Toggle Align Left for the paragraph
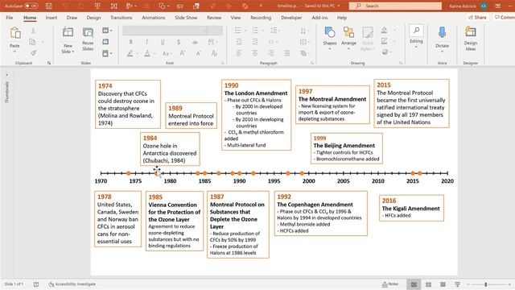This screenshot has height=290, width=515. [239, 53]
